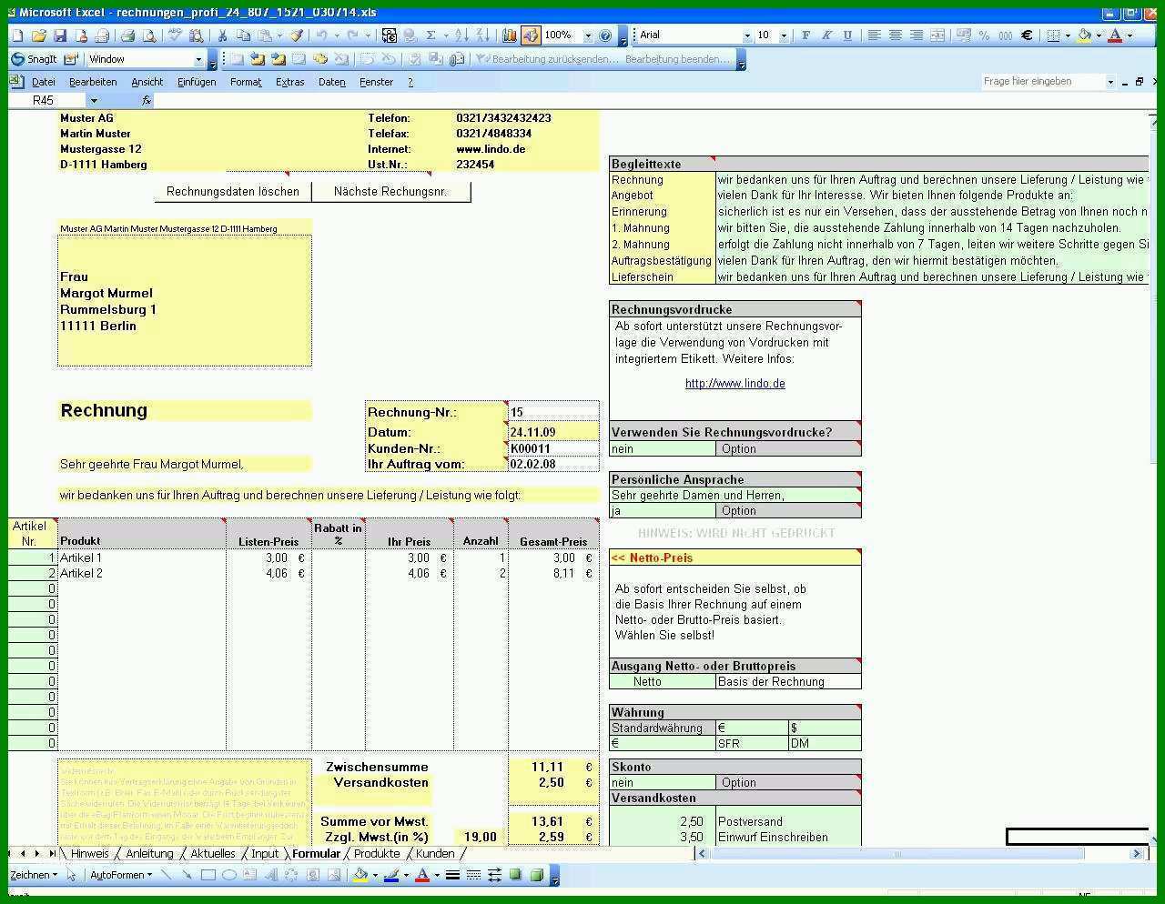Expand the Borders dropdown arrow
Screen dimensions: 1165x904
(1067, 35)
